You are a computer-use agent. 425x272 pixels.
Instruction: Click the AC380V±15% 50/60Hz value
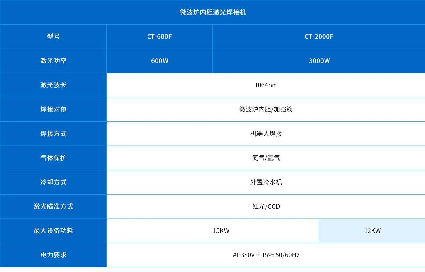click(266, 255)
